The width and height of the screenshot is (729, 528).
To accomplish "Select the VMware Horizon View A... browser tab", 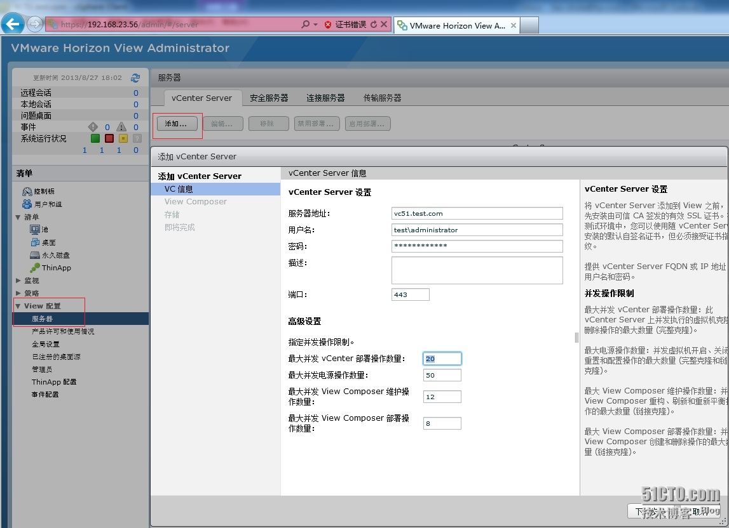I will point(456,25).
